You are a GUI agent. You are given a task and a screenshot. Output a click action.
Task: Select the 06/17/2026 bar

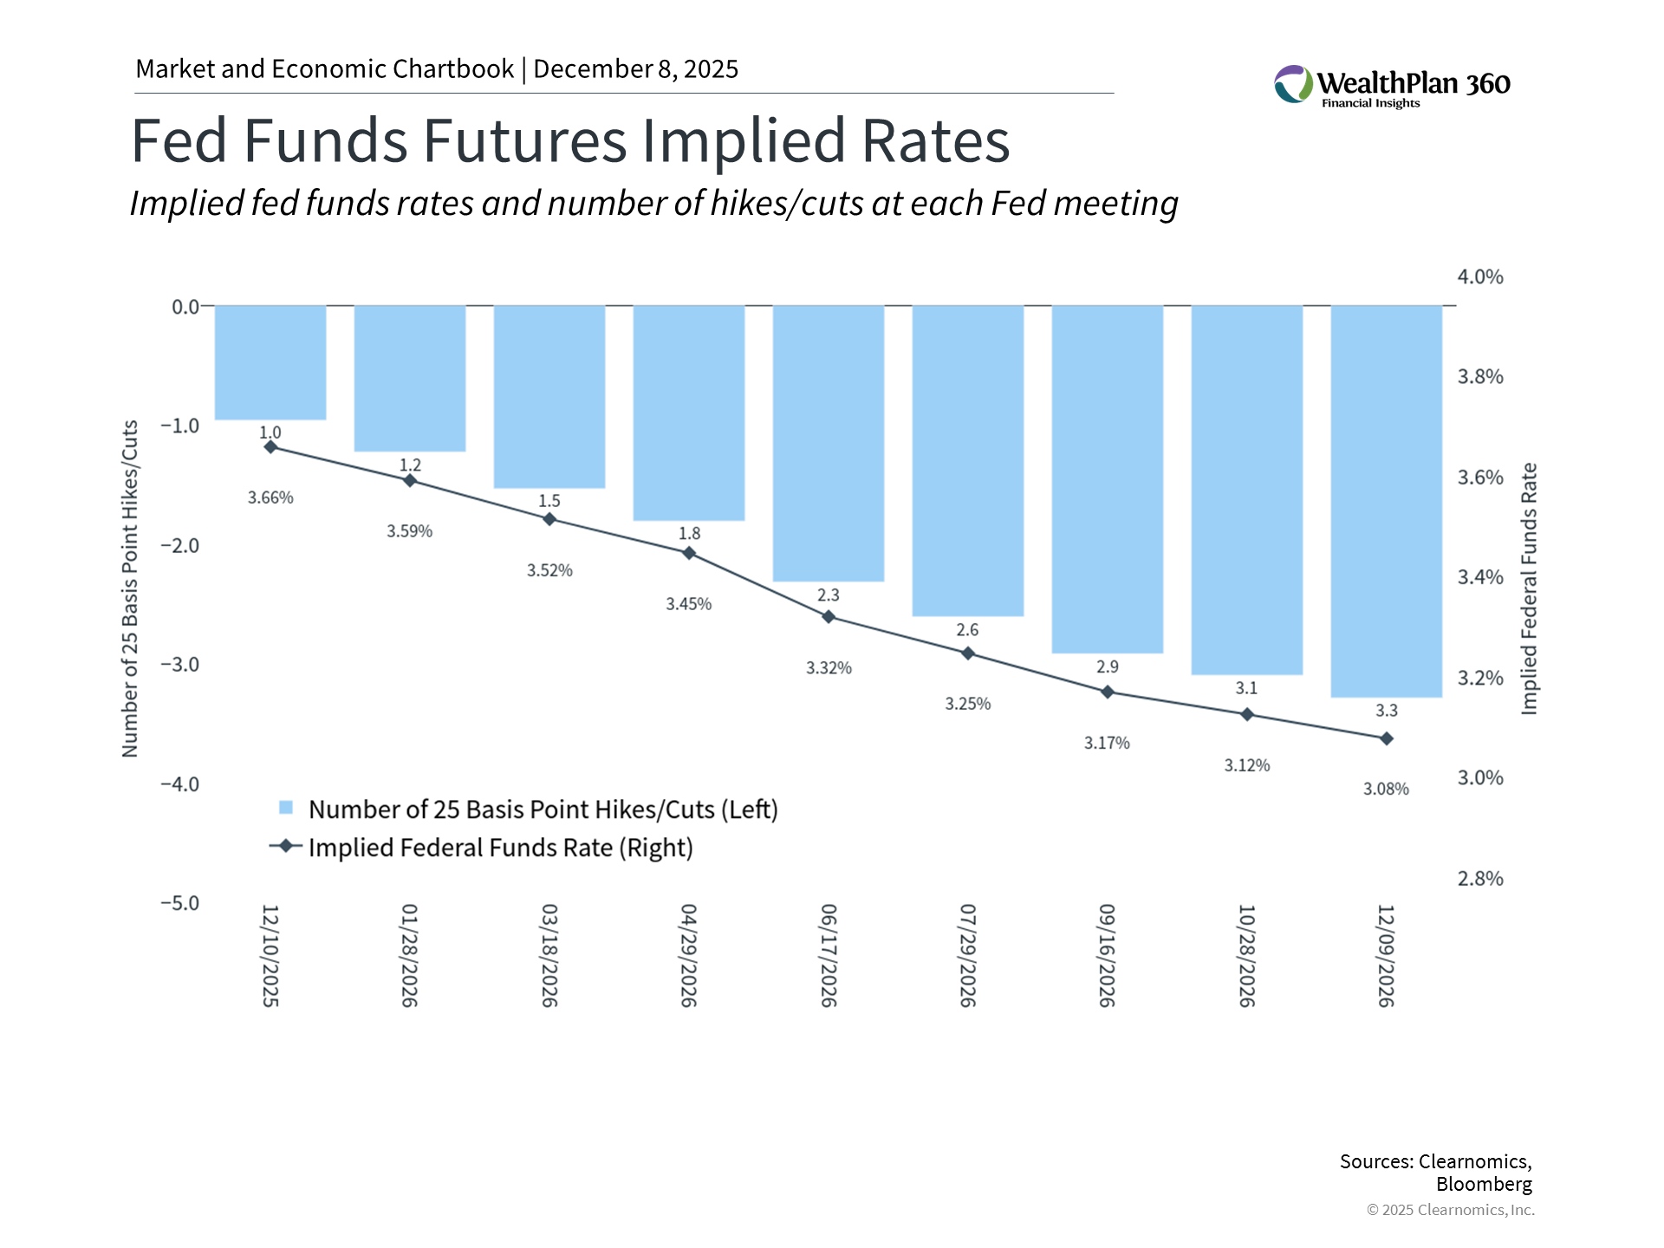(829, 442)
